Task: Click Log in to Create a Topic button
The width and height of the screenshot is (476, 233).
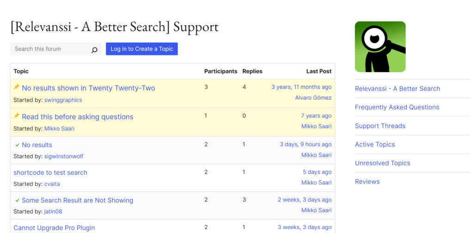Action: coord(142,49)
